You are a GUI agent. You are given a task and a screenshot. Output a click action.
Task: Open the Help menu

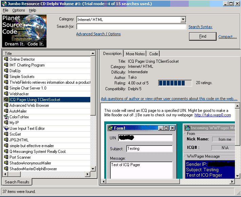point(33,10)
